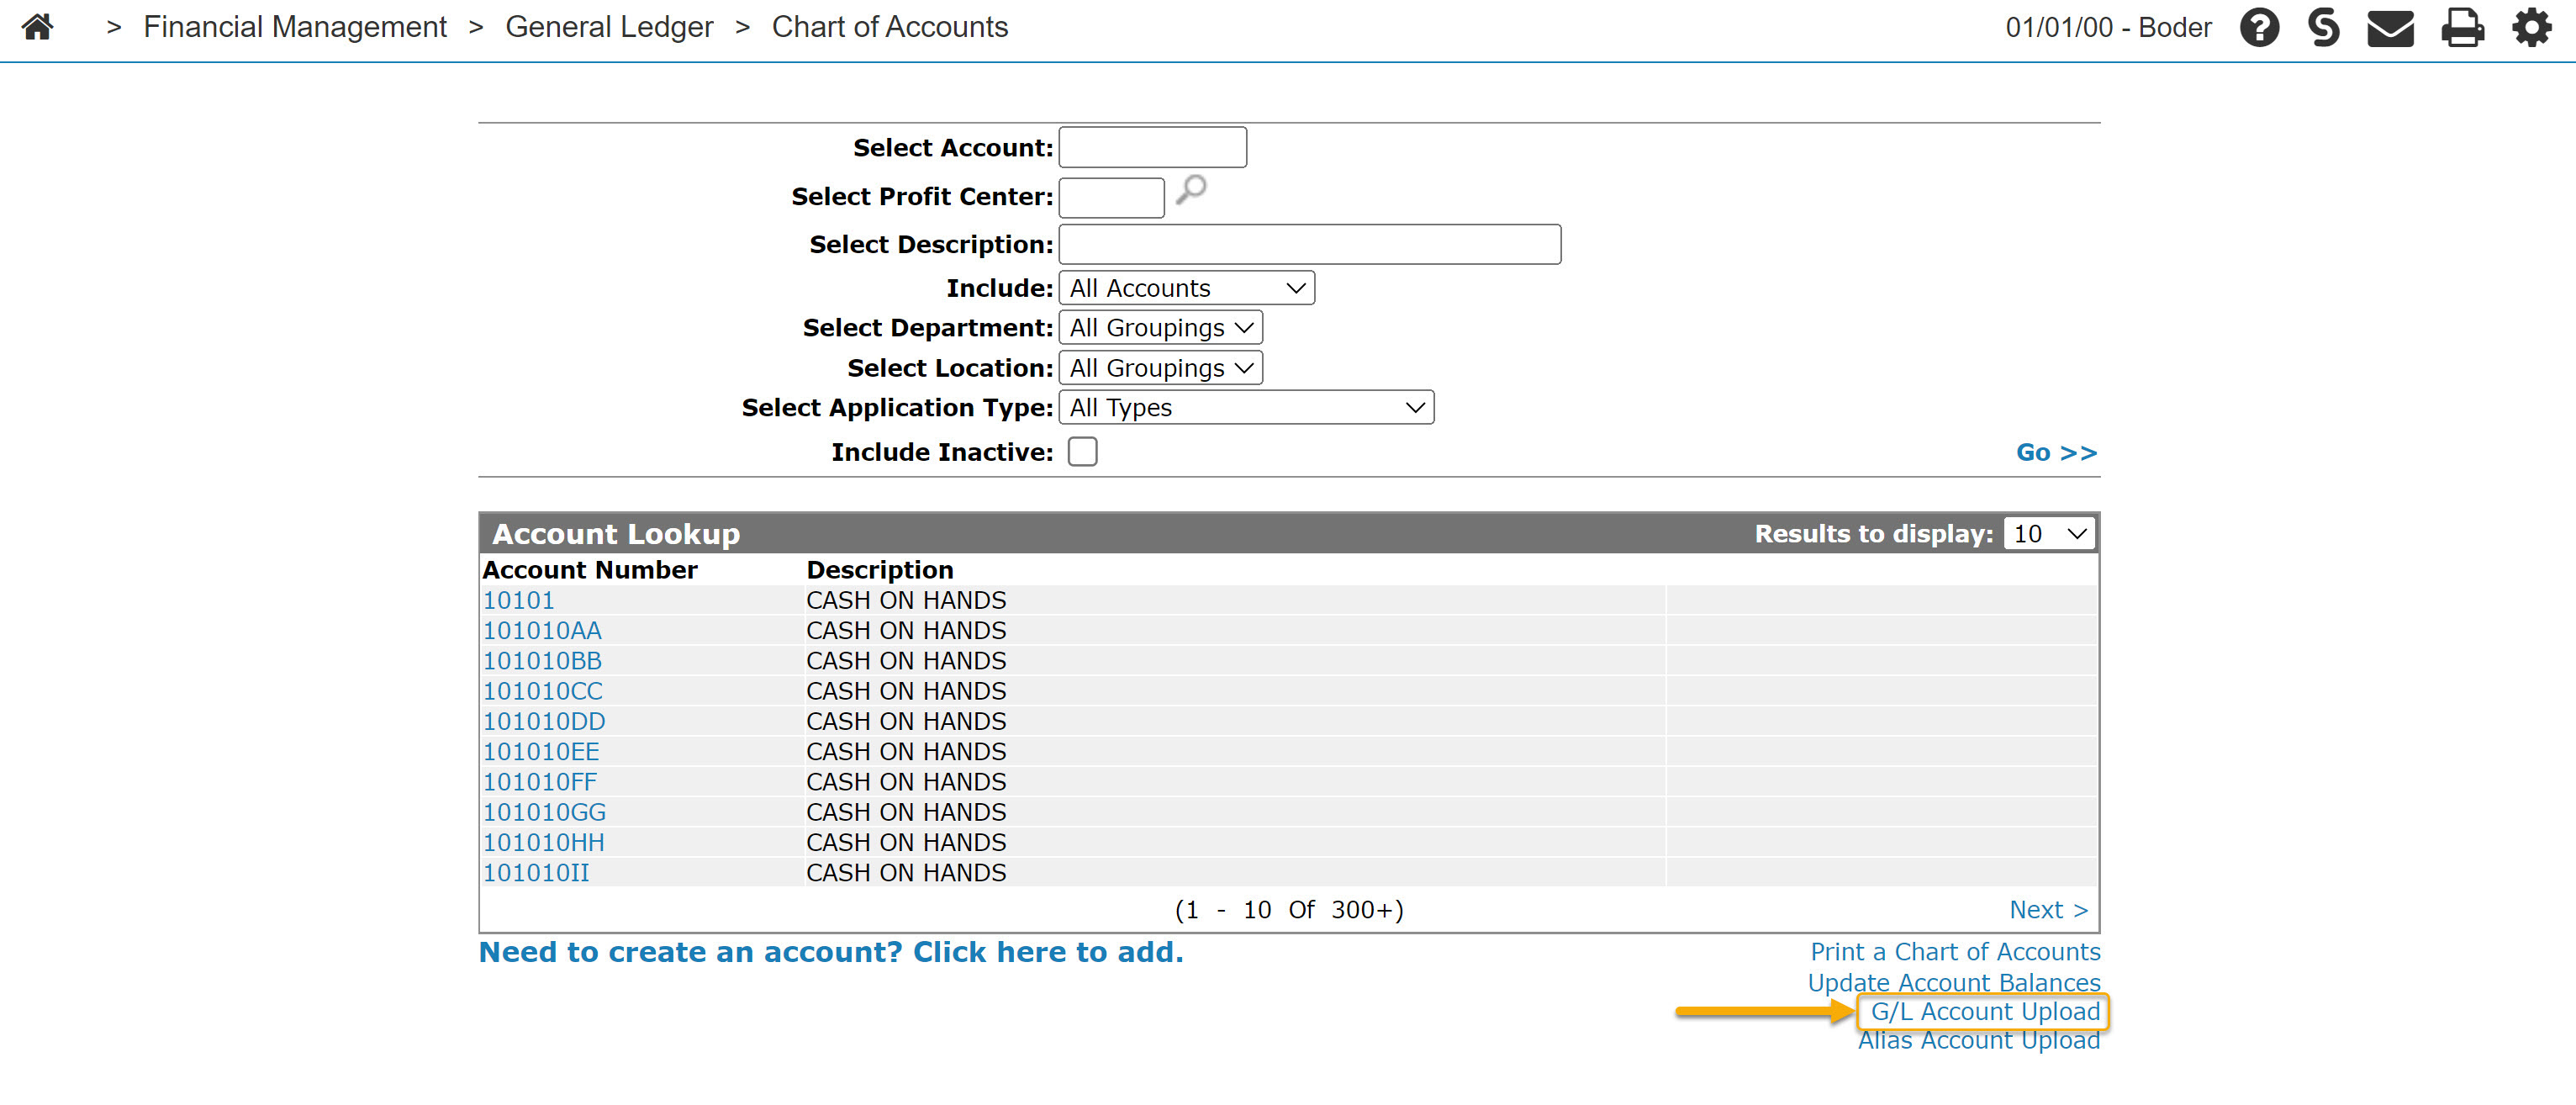Image resolution: width=2576 pixels, height=1105 pixels.
Task: Open account 101010DD
Action: point(544,721)
